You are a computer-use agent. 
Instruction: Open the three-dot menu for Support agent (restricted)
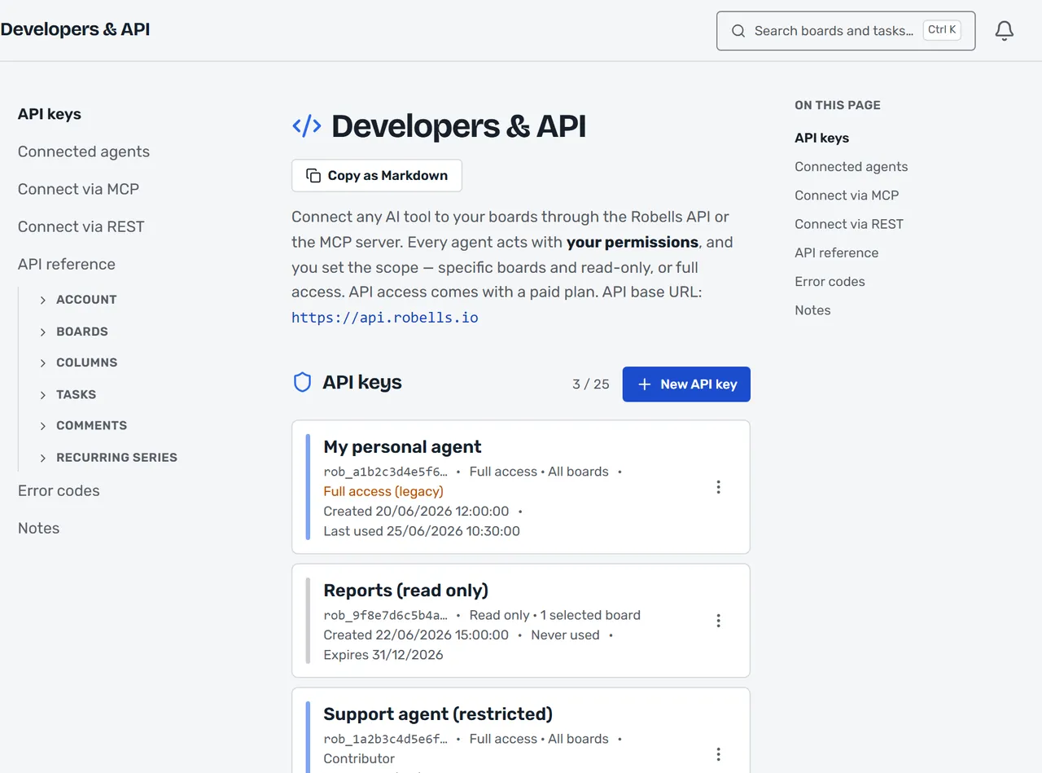pyautogui.click(x=718, y=754)
